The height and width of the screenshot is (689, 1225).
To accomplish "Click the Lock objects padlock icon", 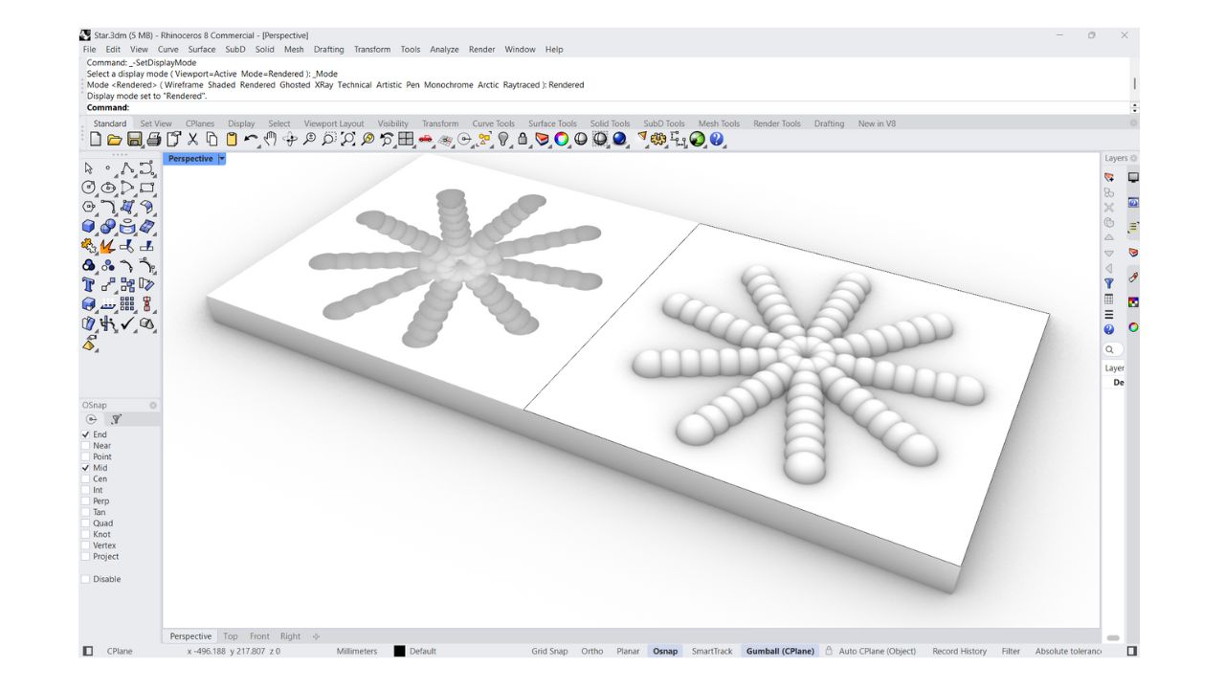I will coord(523,140).
